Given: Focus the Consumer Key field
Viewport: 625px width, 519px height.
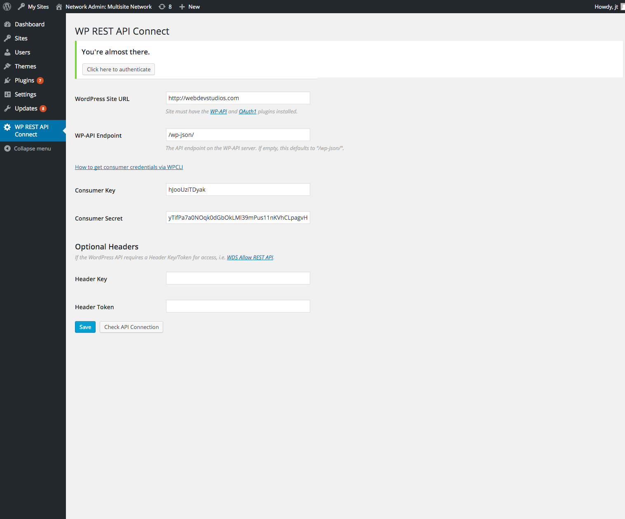Looking at the screenshot, I should pyautogui.click(x=238, y=190).
